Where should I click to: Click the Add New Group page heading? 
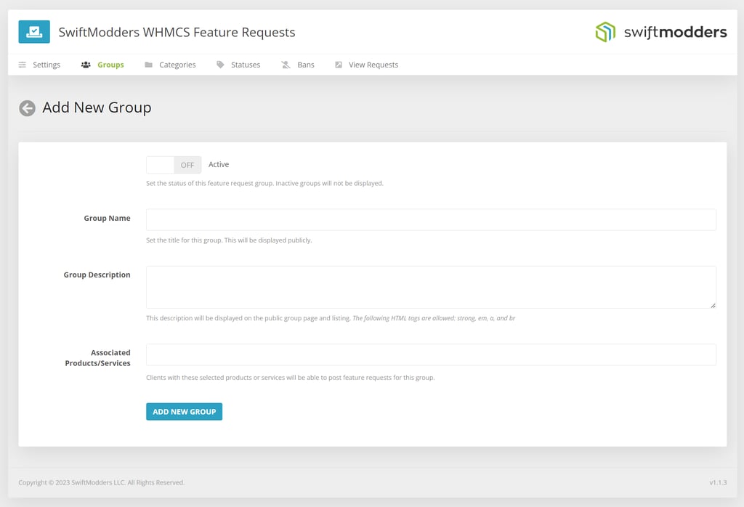(x=97, y=108)
